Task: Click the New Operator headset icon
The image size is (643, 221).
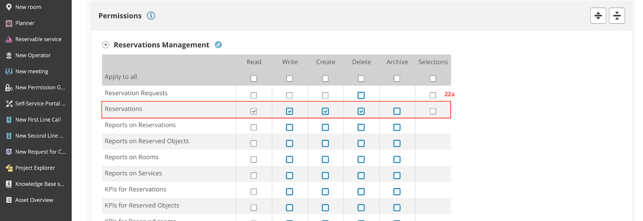Action: click(9, 55)
